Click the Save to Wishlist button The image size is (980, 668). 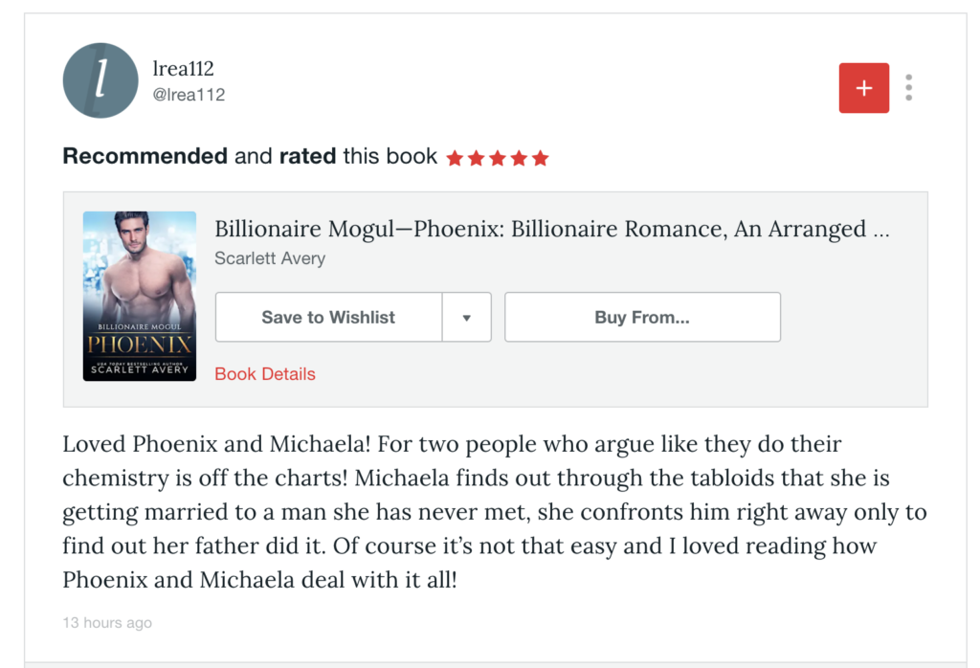328,318
